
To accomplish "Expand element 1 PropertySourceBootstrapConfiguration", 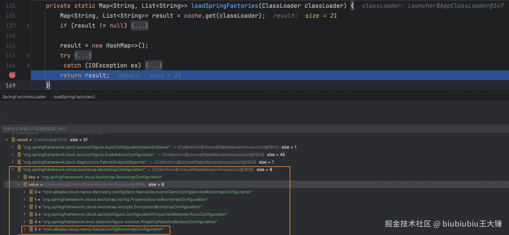I will coord(25,199).
